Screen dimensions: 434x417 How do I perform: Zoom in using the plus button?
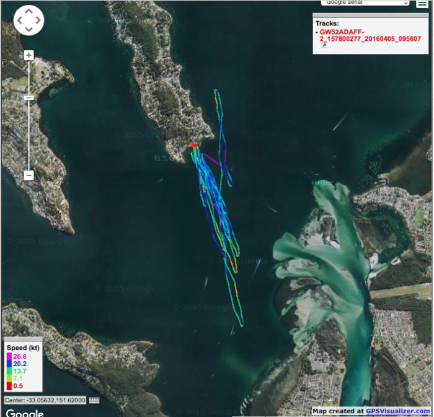pyautogui.click(x=29, y=55)
